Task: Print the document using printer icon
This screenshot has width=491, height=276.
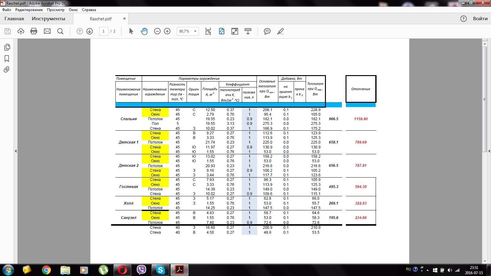Action: click(34, 31)
